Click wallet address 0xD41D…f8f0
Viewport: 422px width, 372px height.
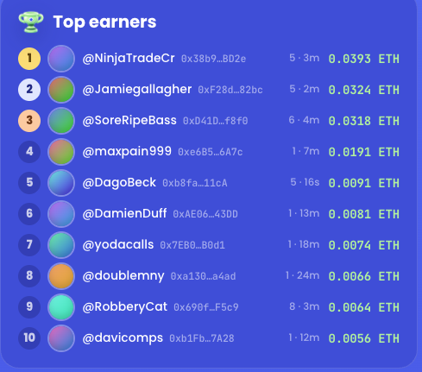point(216,121)
